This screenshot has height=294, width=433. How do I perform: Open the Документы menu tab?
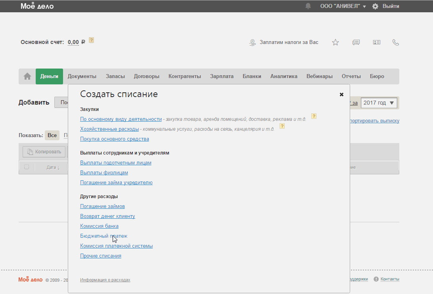(82, 76)
